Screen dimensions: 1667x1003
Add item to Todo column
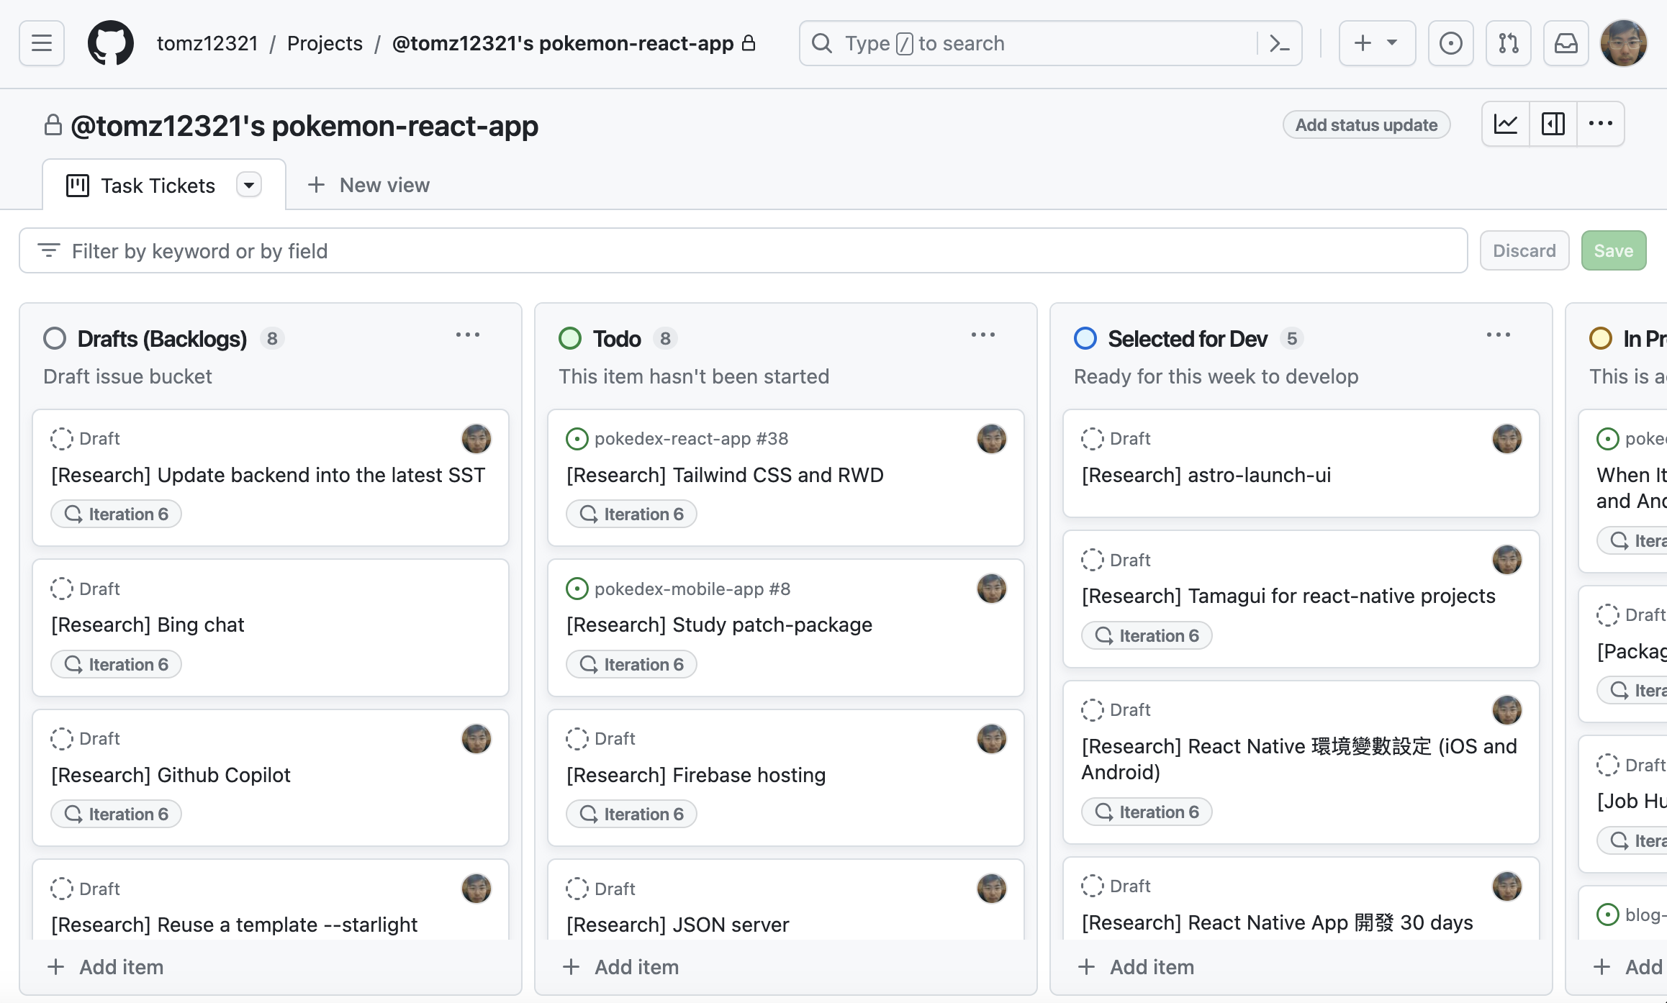point(621,967)
